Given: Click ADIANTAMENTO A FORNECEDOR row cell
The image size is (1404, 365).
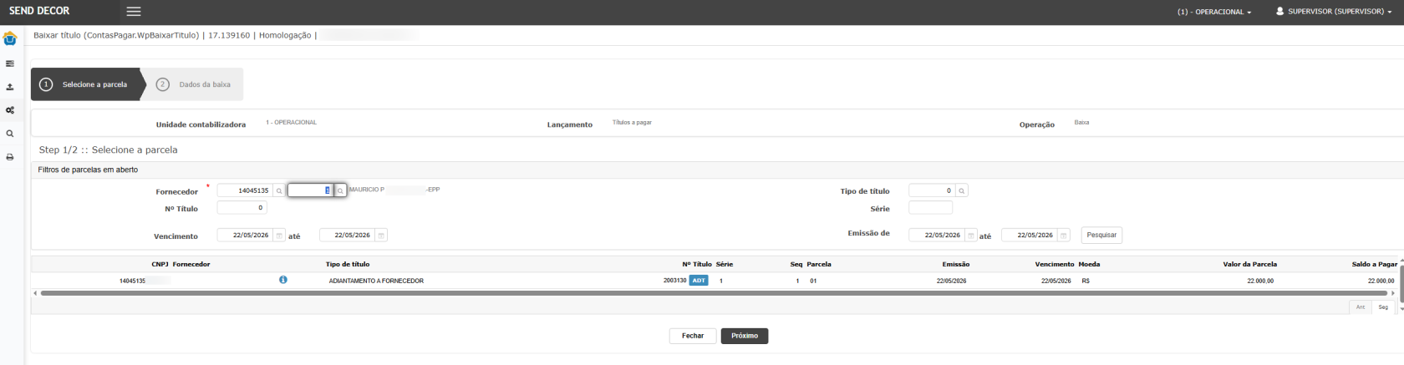Looking at the screenshot, I should (376, 281).
